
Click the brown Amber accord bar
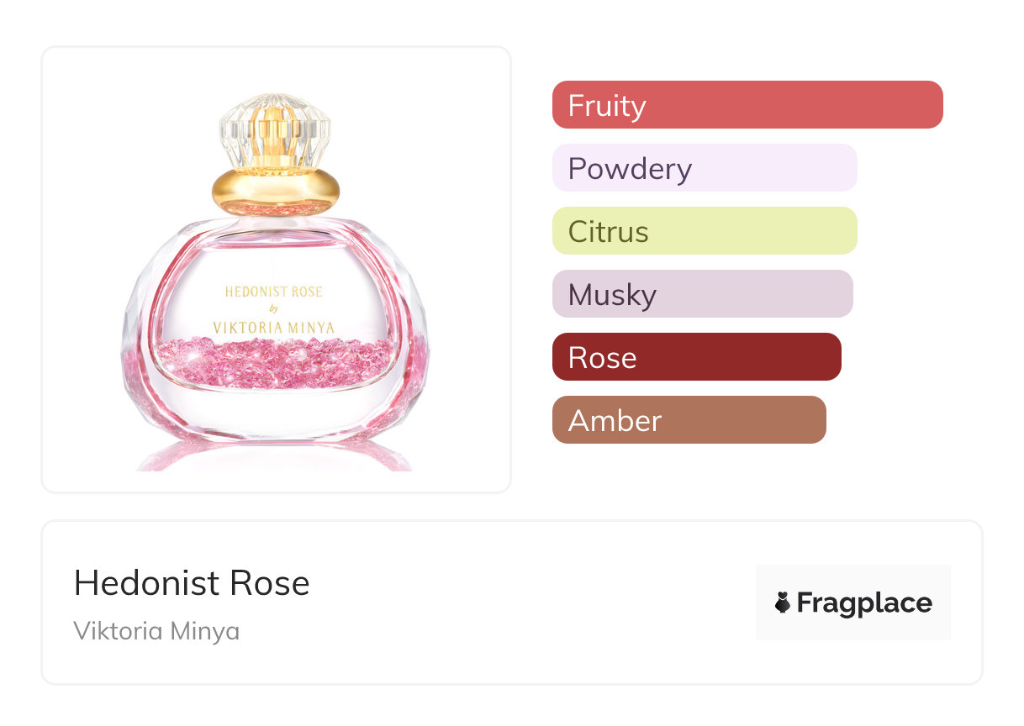(x=689, y=420)
